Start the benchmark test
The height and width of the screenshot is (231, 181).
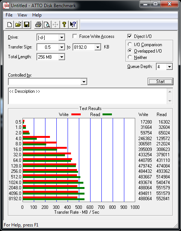160,82
